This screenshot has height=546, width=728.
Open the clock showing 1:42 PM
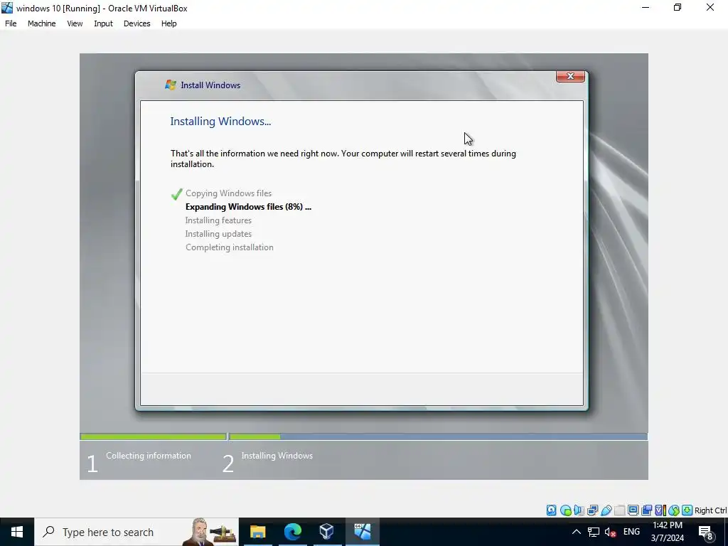[667, 532]
